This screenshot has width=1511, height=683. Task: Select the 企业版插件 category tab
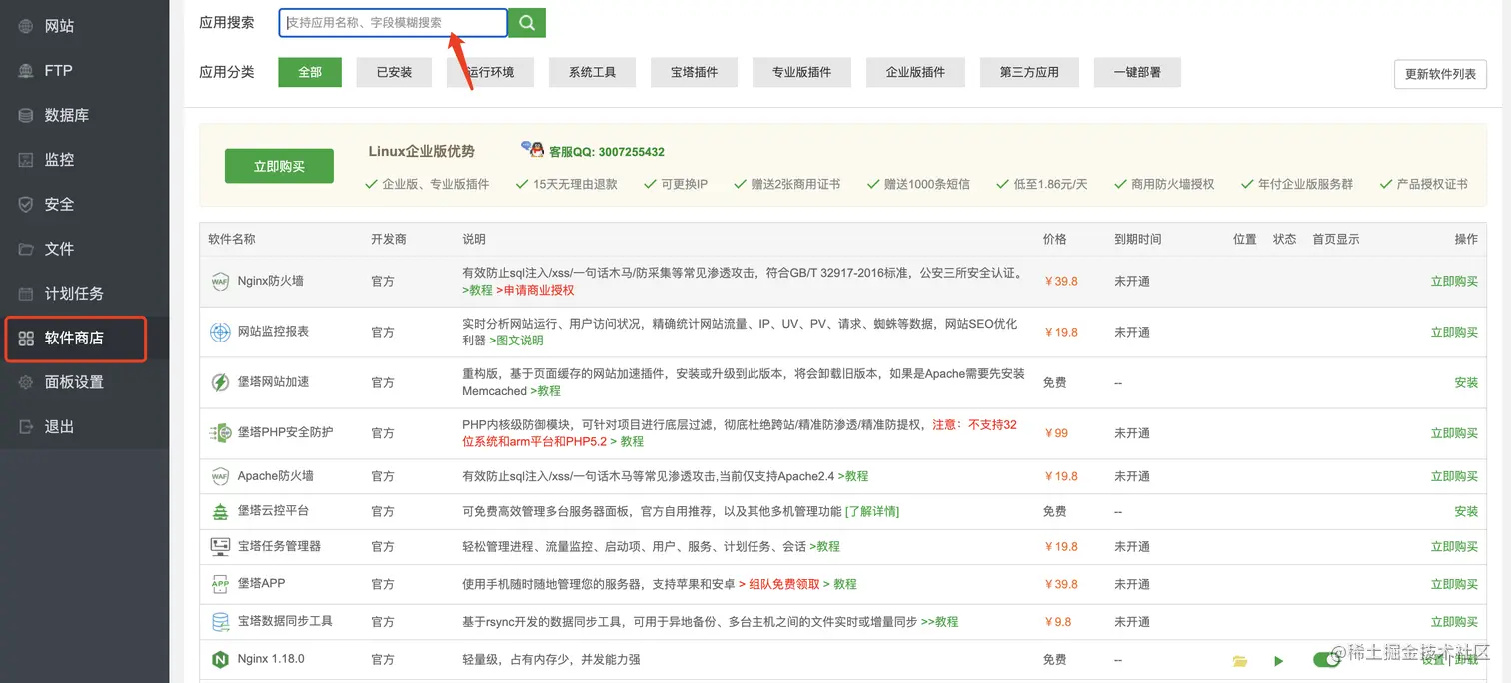(915, 72)
